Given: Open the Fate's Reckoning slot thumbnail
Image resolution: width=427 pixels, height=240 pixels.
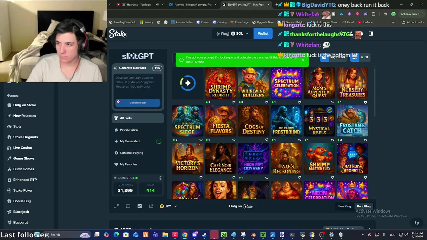Looking at the screenshot, I should pyautogui.click(x=287, y=159).
